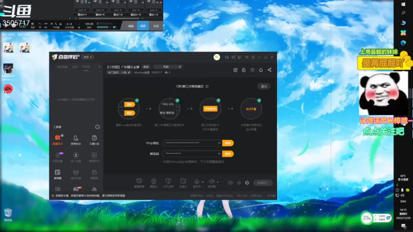Add a phone screen-cast source
Viewport: 413px width, 232px height.
point(168,183)
